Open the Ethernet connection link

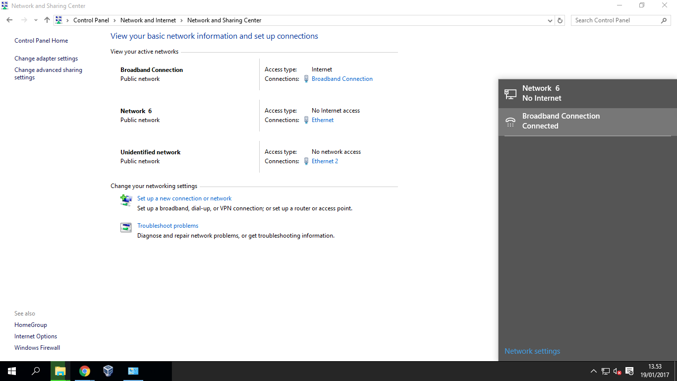pos(323,120)
